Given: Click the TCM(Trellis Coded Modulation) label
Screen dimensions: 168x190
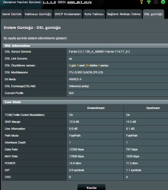Looking at the screenshot, I should 25,115.
